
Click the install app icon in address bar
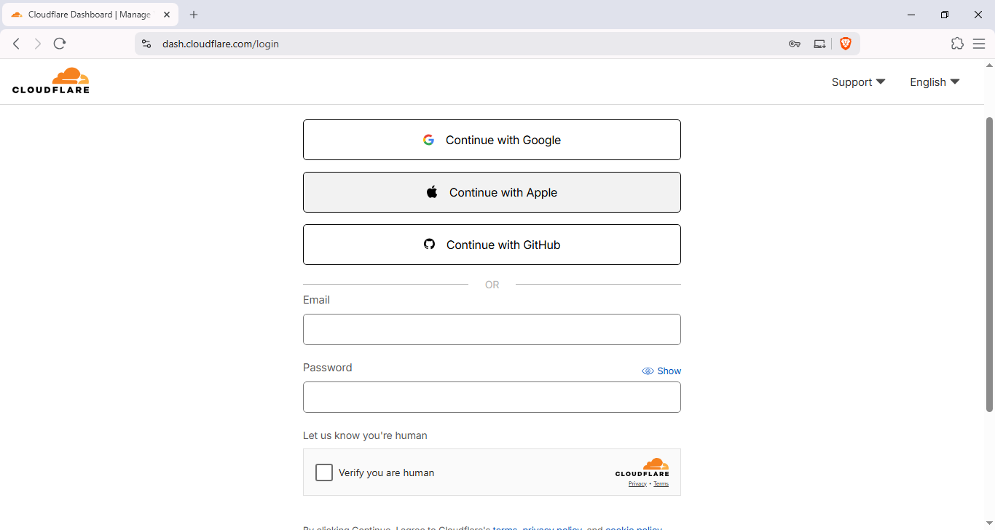pyautogui.click(x=819, y=44)
